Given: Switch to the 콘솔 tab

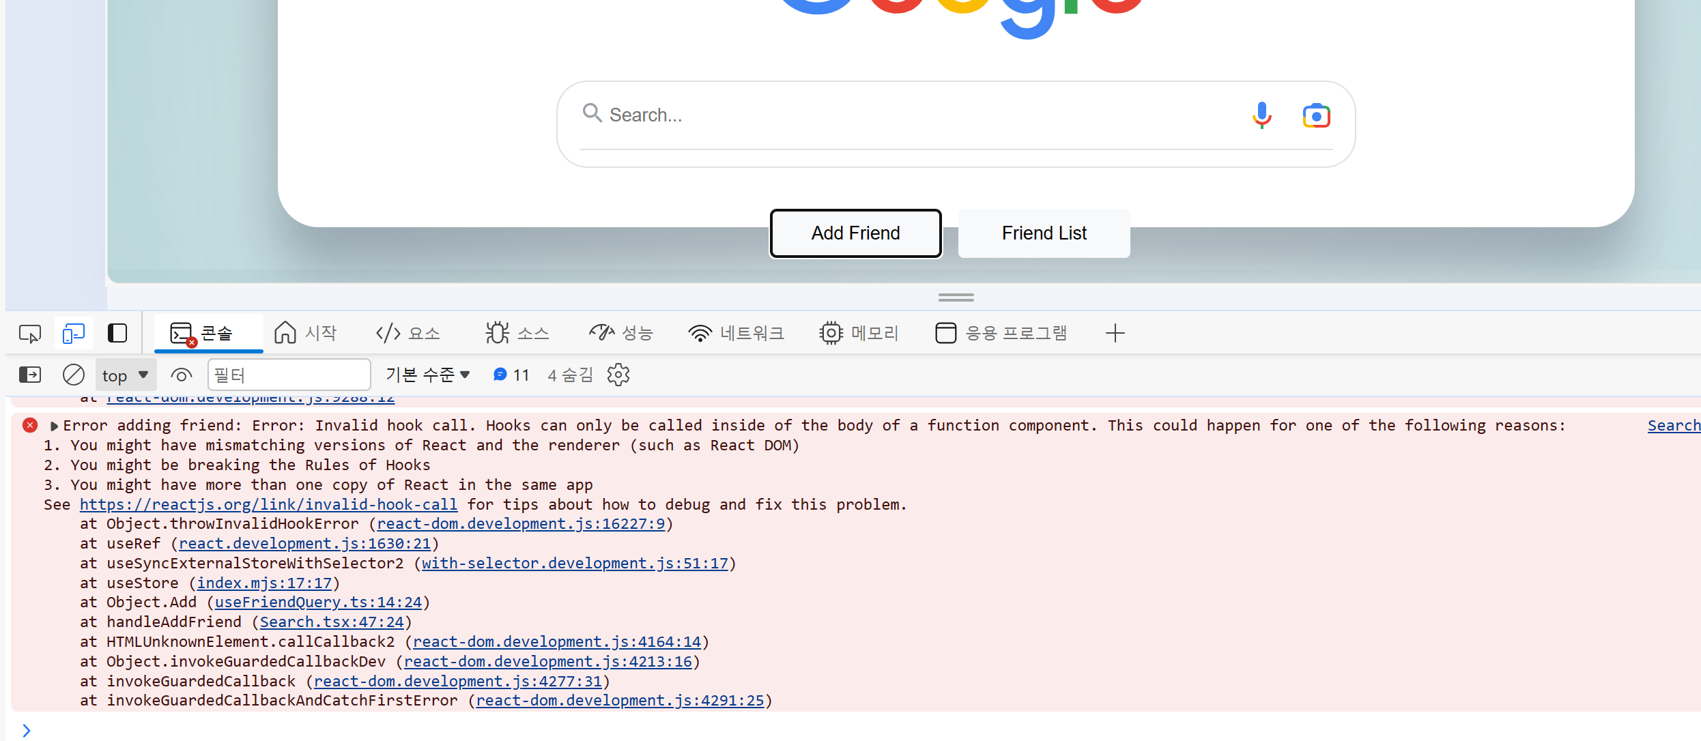Looking at the screenshot, I should [x=208, y=333].
